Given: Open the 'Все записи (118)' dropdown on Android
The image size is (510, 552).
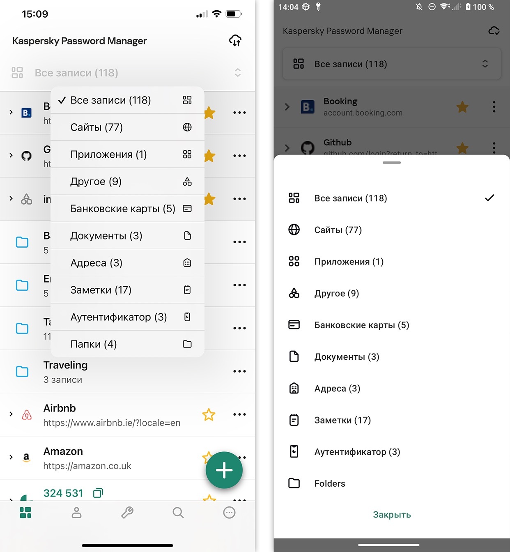Looking at the screenshot, I should (392, 64).
